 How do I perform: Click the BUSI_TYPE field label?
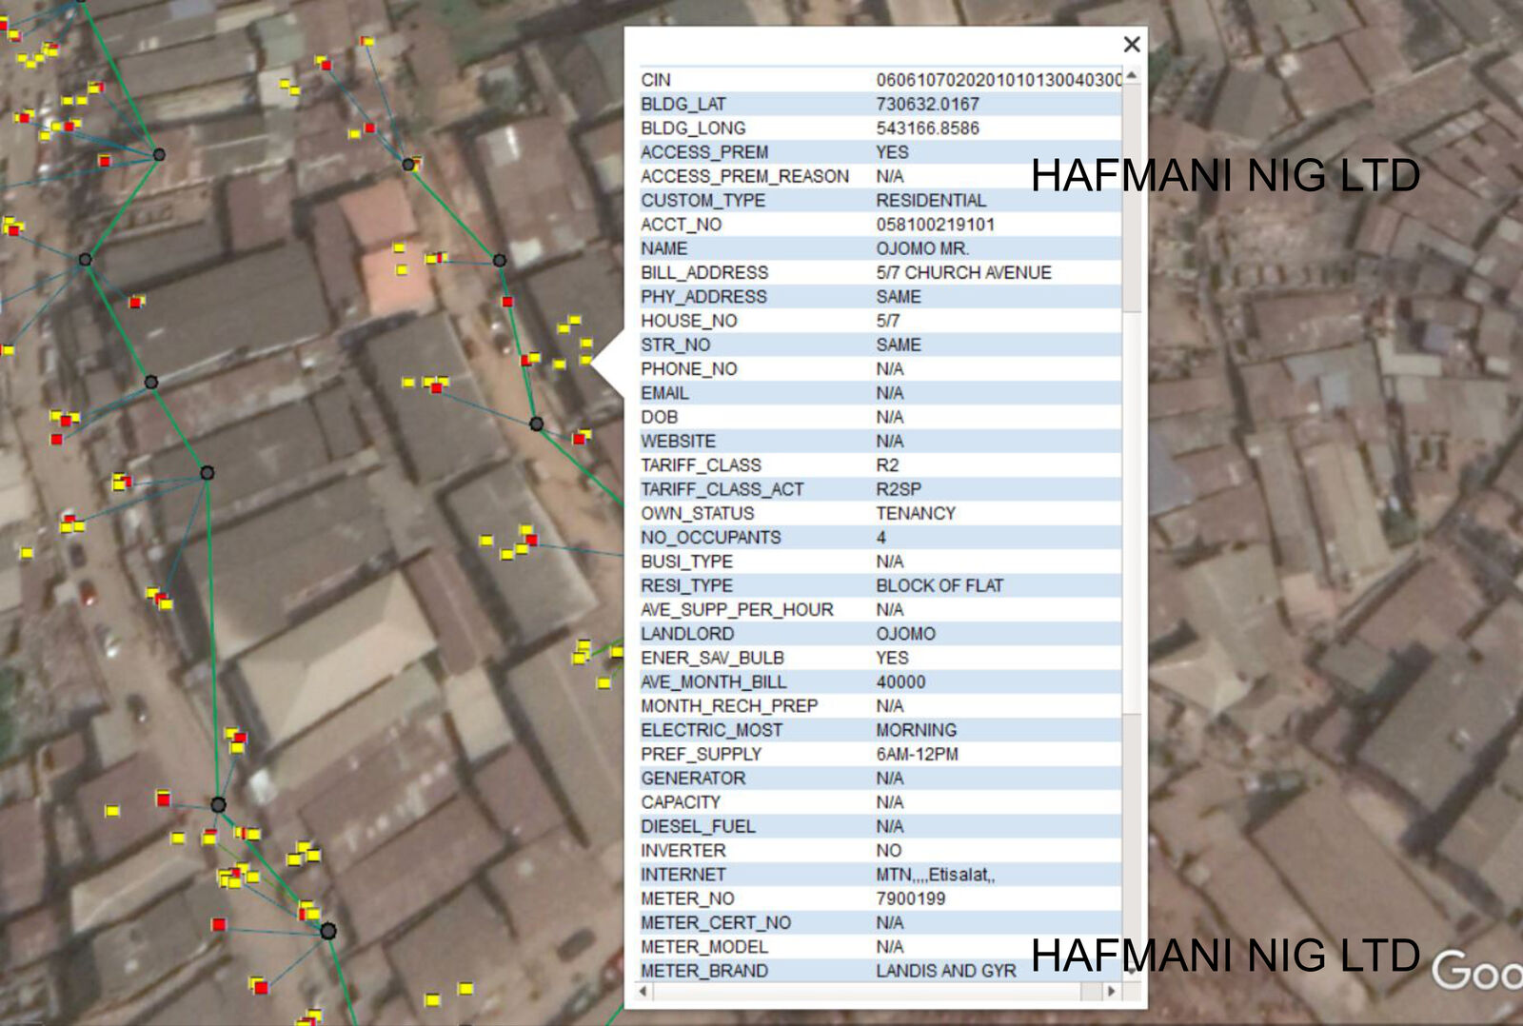pyautogui.click(x=686, y=562)
